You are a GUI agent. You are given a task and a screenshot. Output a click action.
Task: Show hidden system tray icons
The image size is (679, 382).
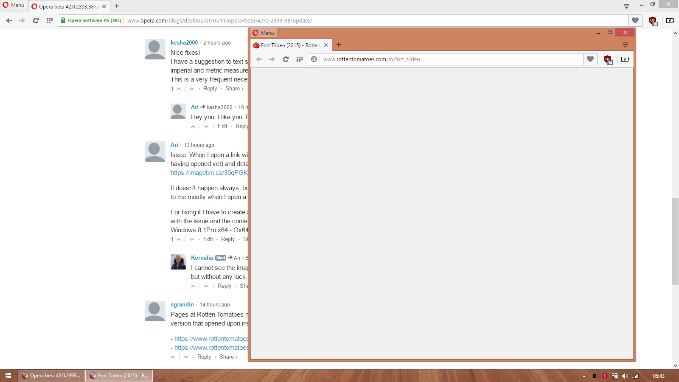pos(584,376)
